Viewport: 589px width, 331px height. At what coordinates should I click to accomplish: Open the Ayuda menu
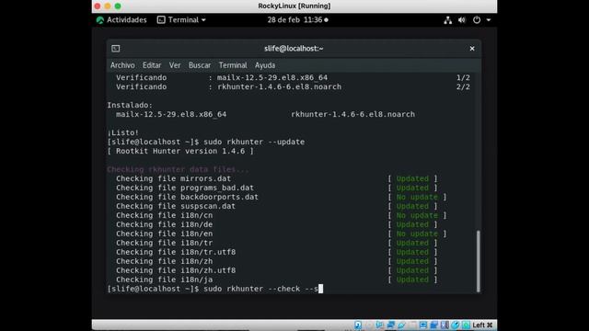pyautogui.click(x=265, y=65)
